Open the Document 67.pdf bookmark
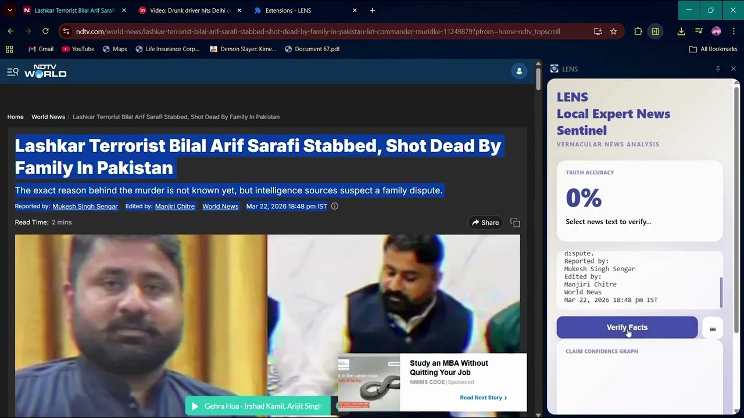Image resolution: width=744 pixels, height=418 pixels. [312, 49]
